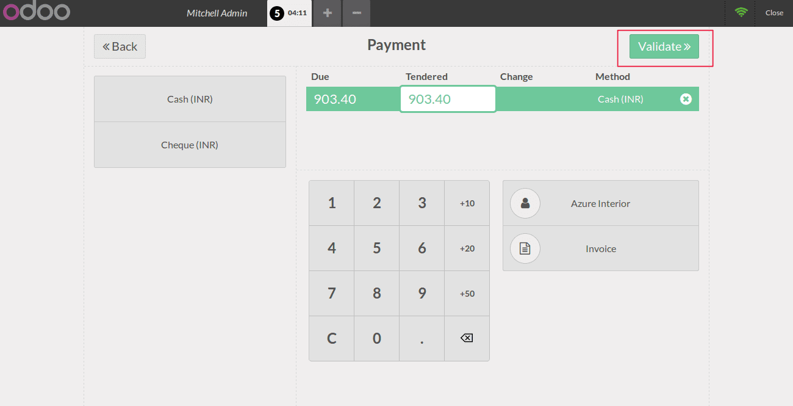Screen dimensions: 793x406
Task: Tap numpad key 4
Action: [x=332, y=248]
